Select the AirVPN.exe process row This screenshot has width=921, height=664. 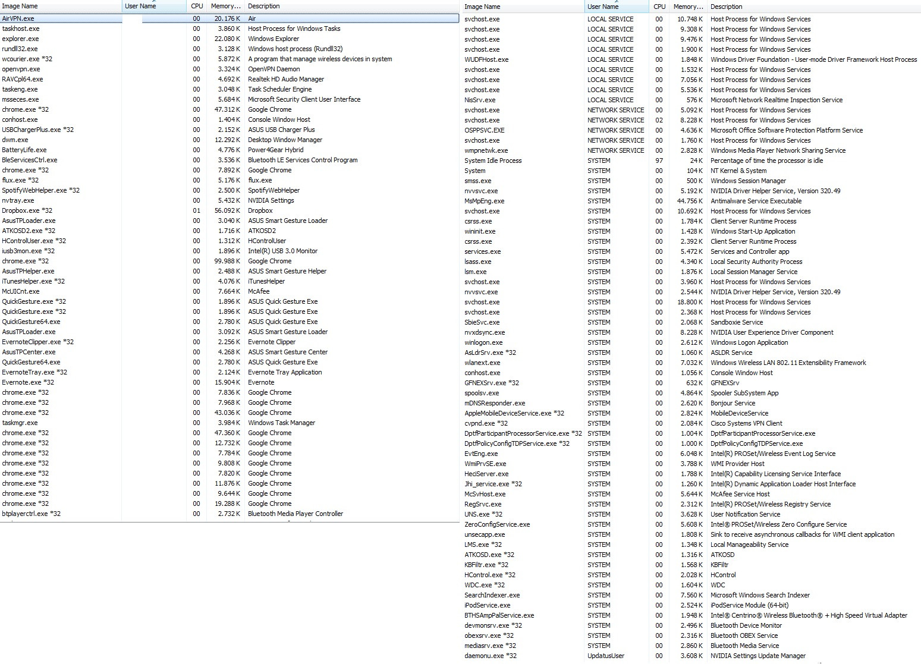(230, 18)
